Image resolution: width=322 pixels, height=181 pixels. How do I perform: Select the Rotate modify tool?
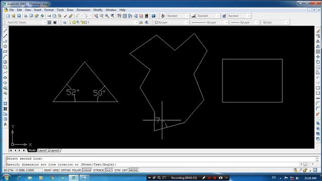[x=318, y=62]
